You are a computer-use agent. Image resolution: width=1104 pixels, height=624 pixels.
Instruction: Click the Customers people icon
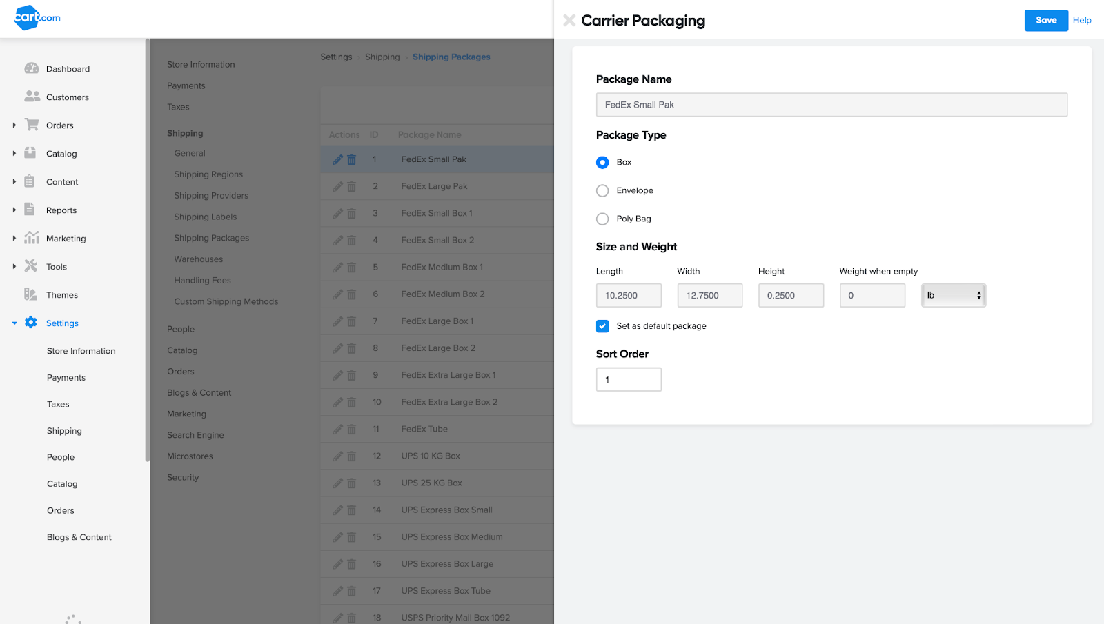click(x=32, y=97)
